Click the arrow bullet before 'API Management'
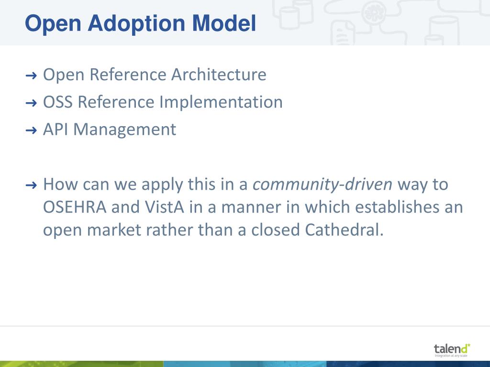490x367 pixels. click(31, 130)
